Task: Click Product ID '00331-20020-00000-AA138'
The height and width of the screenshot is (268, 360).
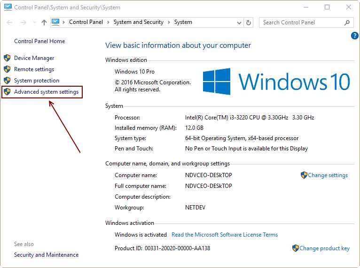Action: click(x=177, y=248)
